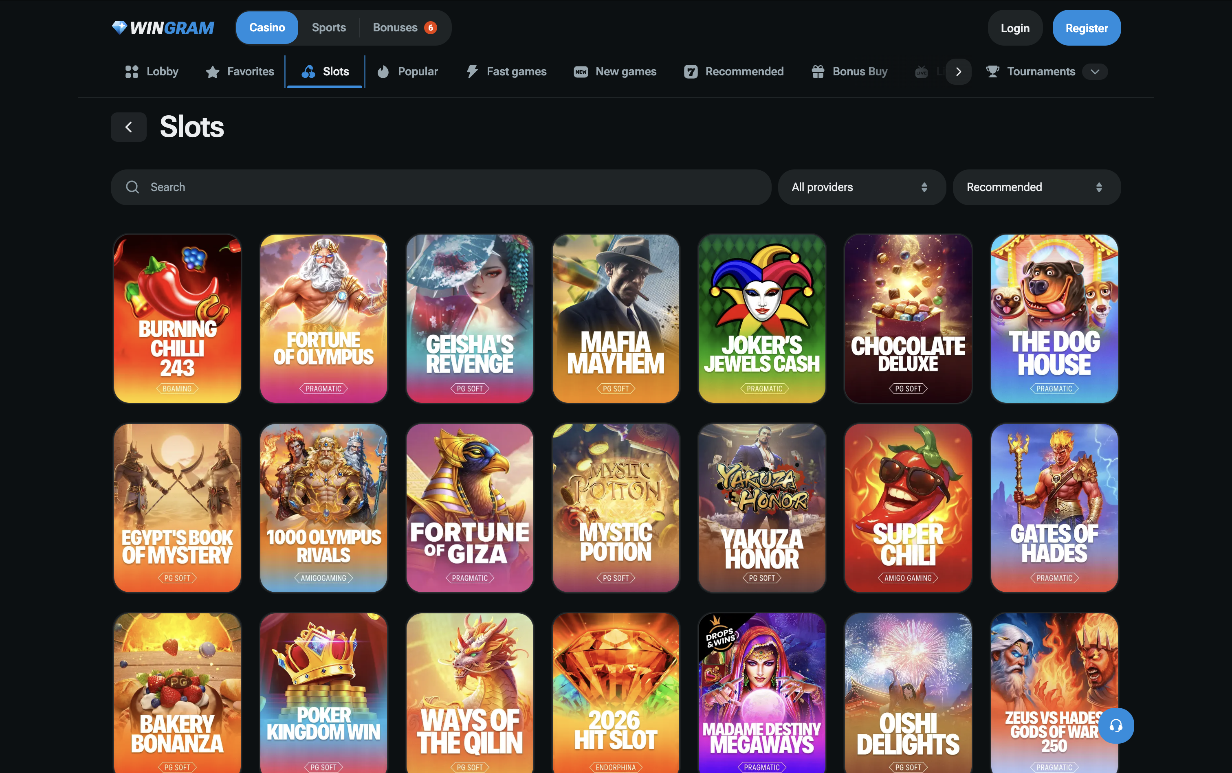This screenshot has width=1232, height=773.
Task: Open Egypt's Book of Mystery game
Action: point(177,508)
